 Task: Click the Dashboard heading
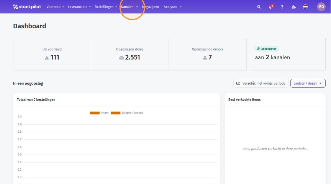click(29, 26)
